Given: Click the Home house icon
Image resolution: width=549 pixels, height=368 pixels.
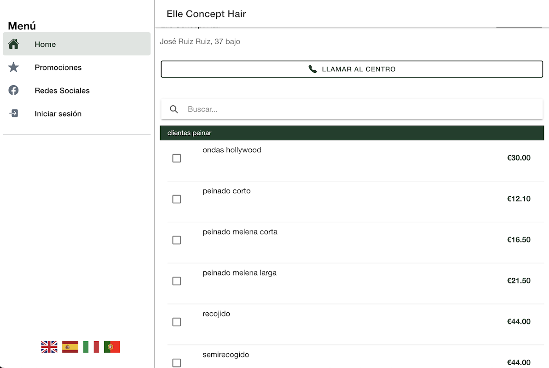Looking at the screenshot, I should point(14,44).
